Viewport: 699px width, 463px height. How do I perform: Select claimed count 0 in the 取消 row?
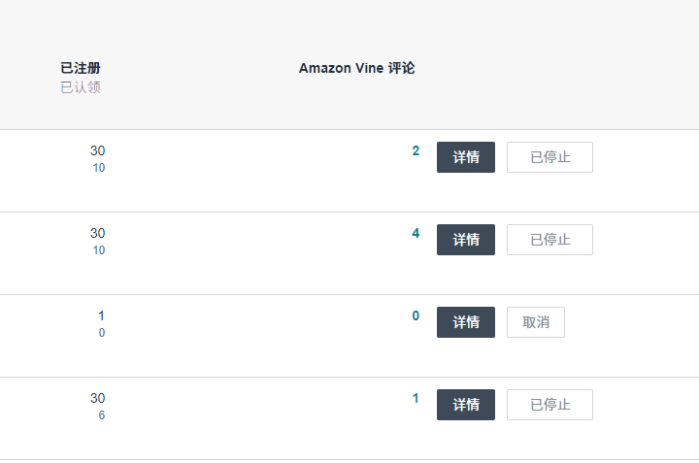(102, 333)
